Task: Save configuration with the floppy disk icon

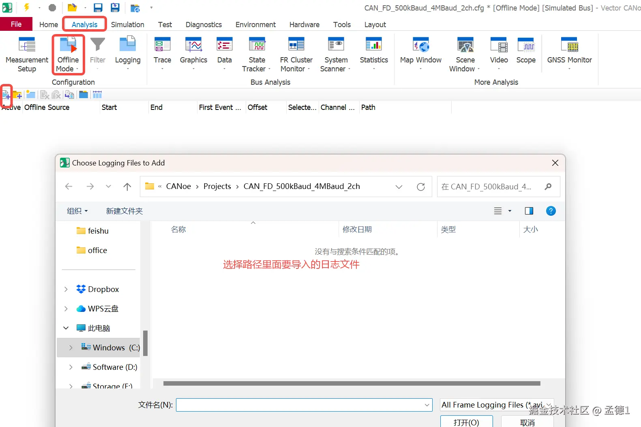Action: [x=98, y=8]
